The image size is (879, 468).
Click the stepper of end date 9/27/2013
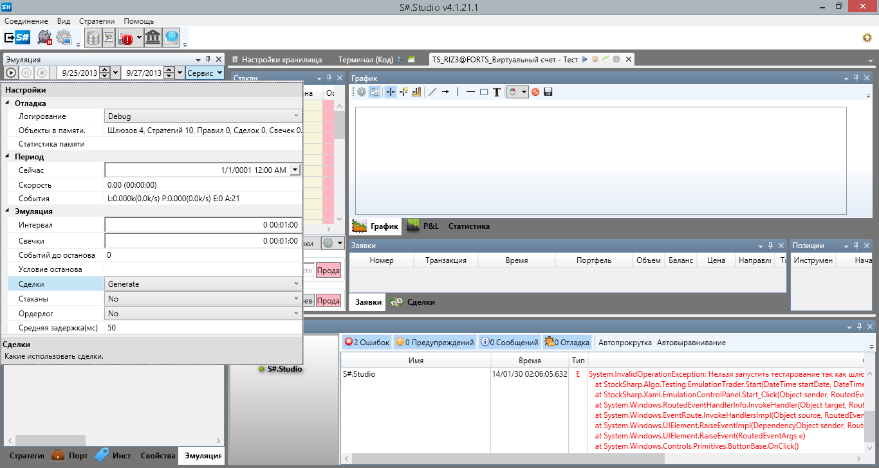click(x=169, y=73)
